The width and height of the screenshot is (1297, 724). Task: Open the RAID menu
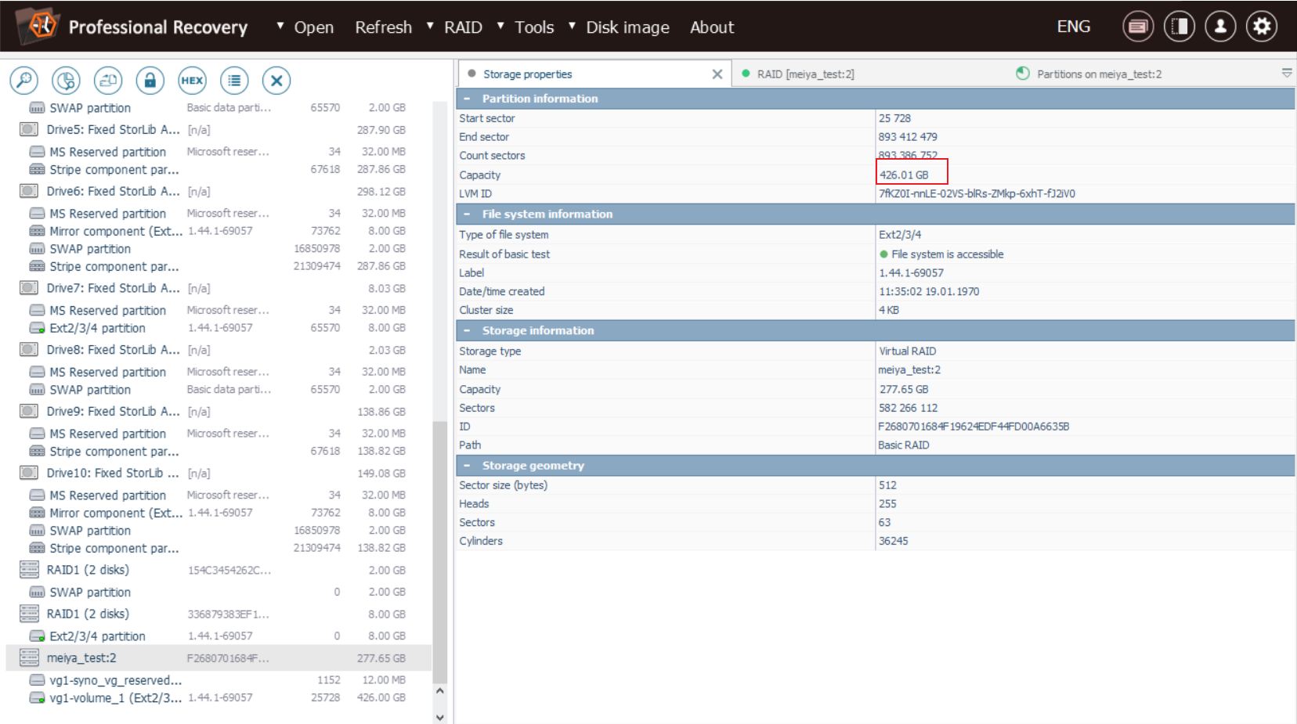click(463, 27)
